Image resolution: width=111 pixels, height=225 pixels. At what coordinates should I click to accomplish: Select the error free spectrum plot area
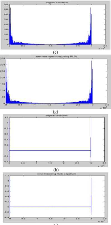tap(56, 81)
